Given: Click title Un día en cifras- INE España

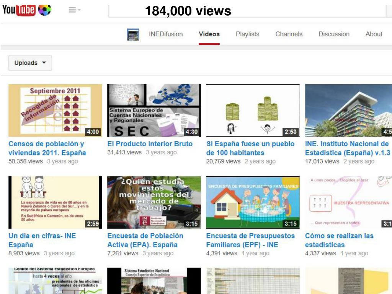Looking at the screenshot, I should pos(42,240).
